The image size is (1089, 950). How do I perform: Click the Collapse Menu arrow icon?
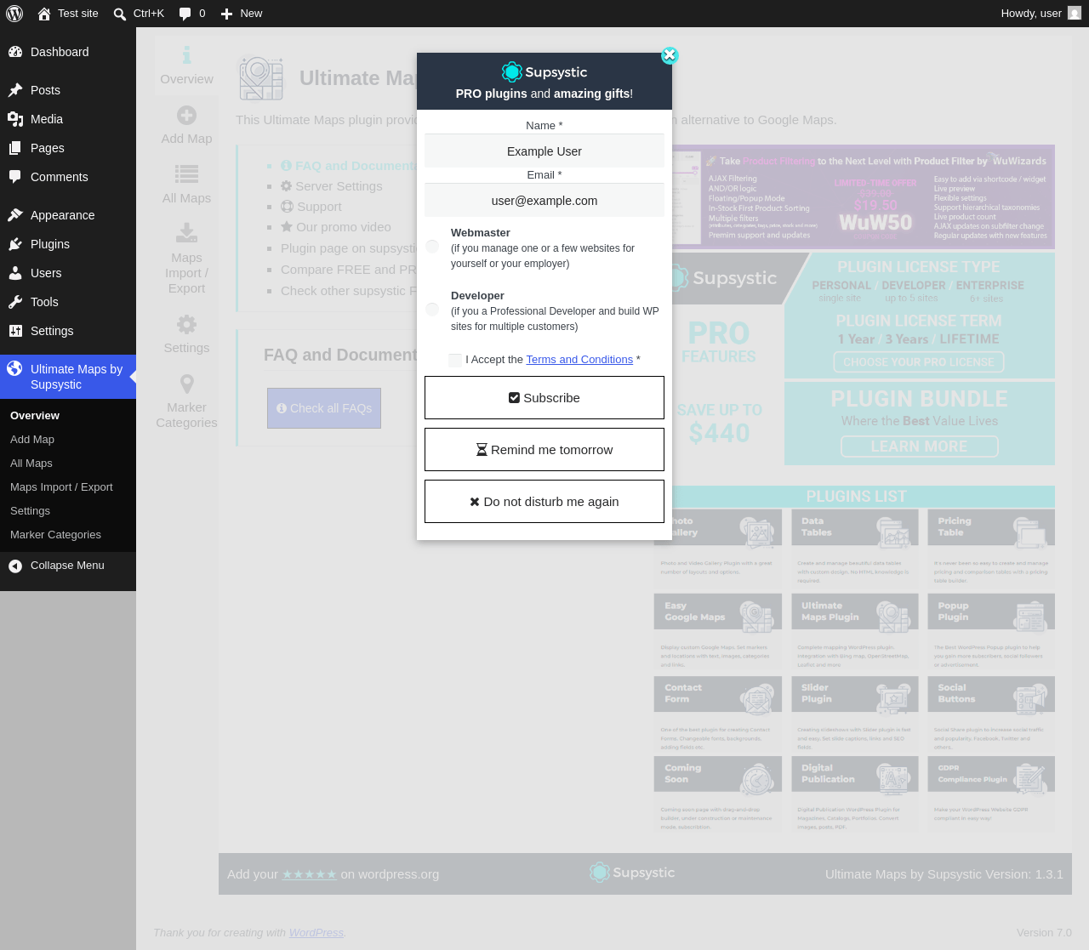click(15, 566)
